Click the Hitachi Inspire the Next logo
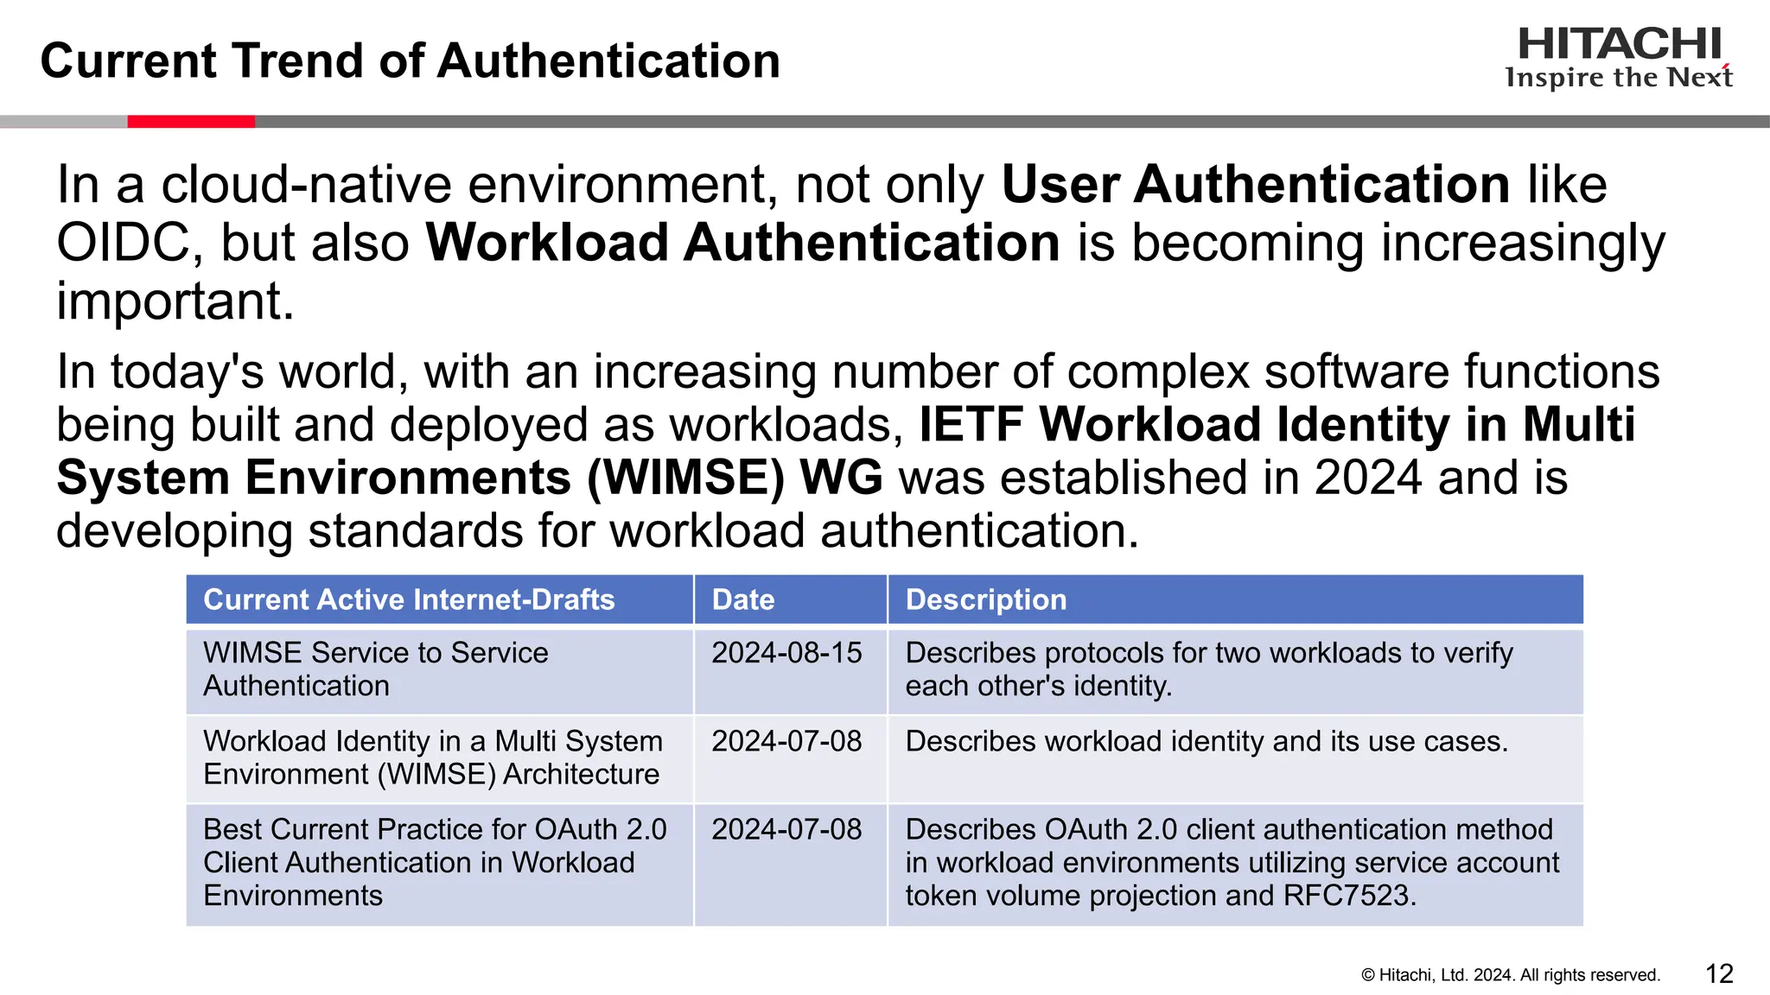1770x995 pixels. pos(1619,59)
